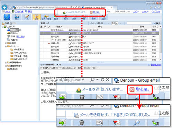Click the browser home icon
Image resolution: width=173 pixels, height=129 pixels.
click(151, 7)
